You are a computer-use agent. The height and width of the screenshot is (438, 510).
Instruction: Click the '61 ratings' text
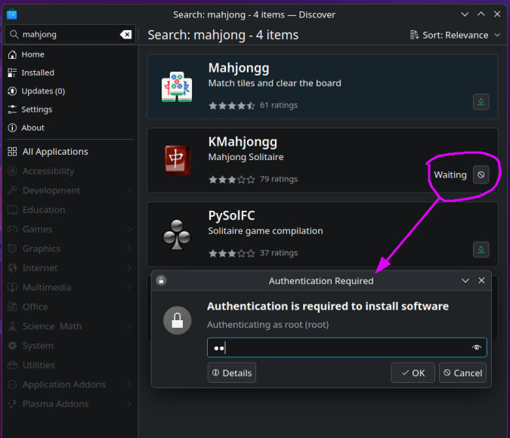click(279, 106)
